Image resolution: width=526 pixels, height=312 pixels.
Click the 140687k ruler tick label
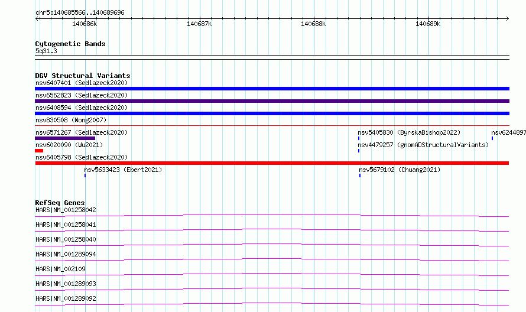point(199,24)
